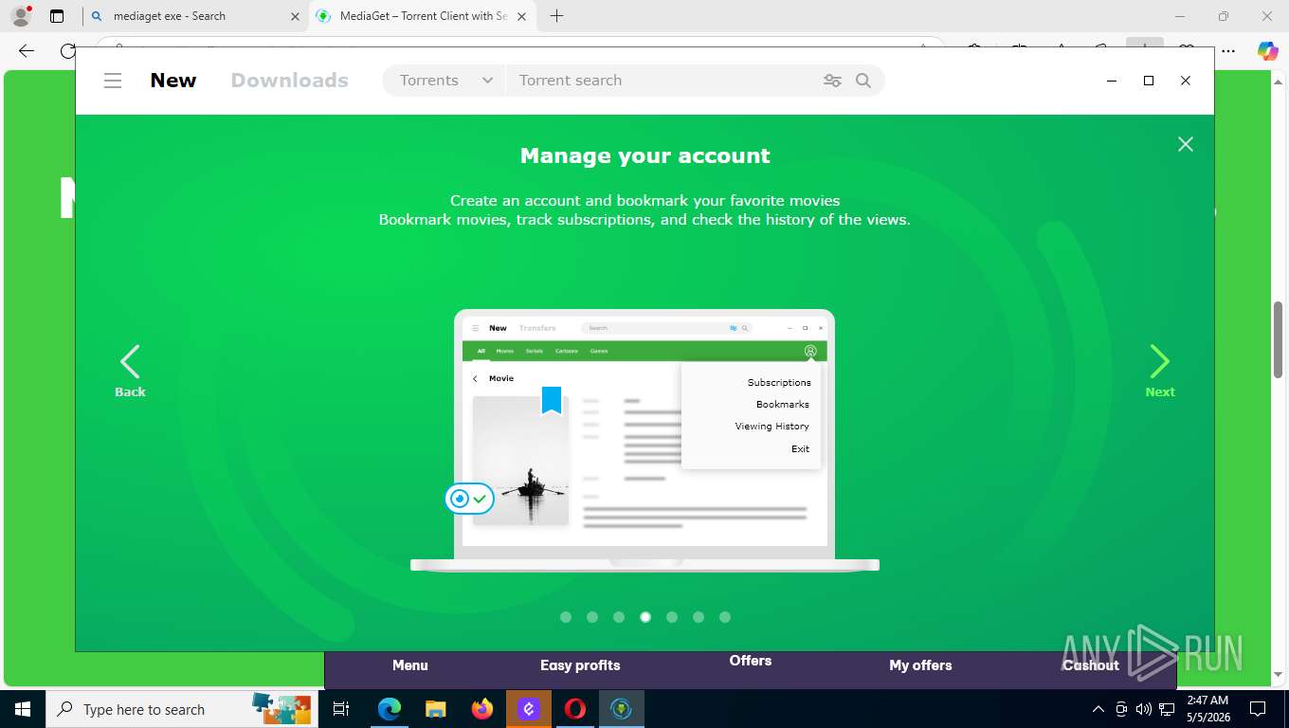The image size is (1289, 728).
Task: Go Back to the previous onboarding slide
Action: click(x=130, y=371)
